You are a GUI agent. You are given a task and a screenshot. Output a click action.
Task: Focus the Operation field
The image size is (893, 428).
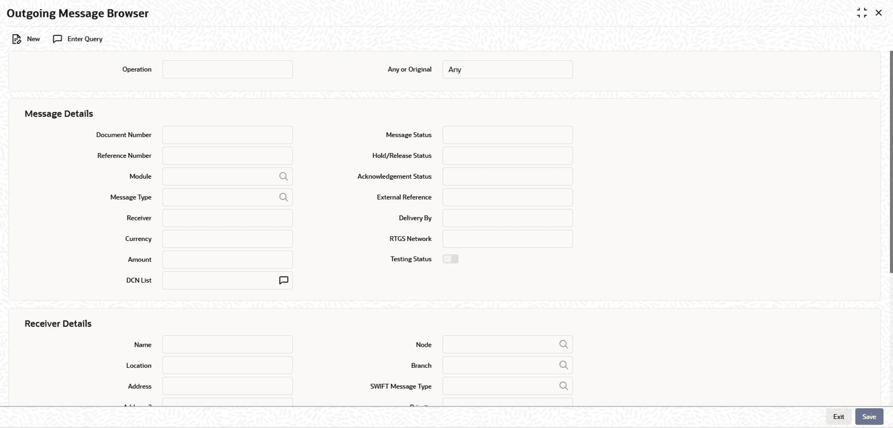[228, 69]
